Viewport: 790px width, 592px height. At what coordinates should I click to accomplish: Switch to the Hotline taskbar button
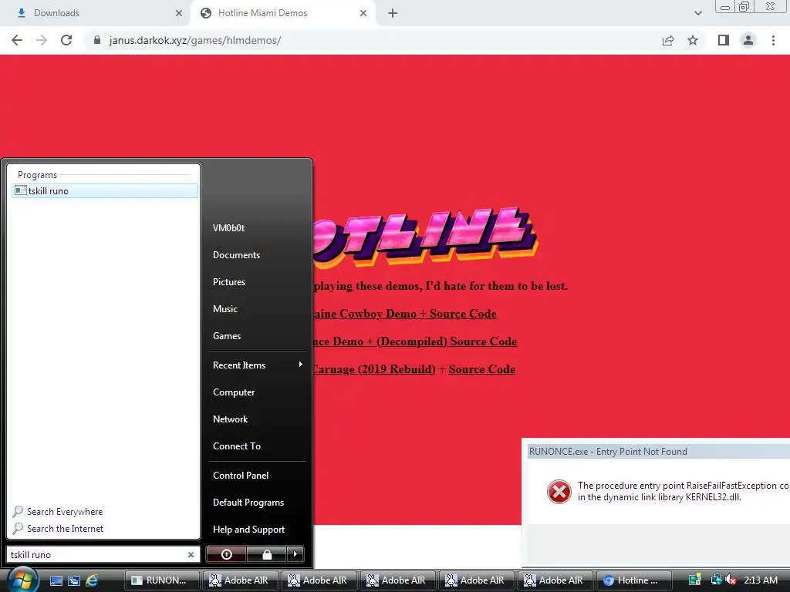(634, 580)
